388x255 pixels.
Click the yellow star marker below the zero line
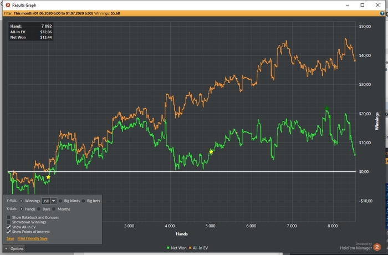coord(48,177)
